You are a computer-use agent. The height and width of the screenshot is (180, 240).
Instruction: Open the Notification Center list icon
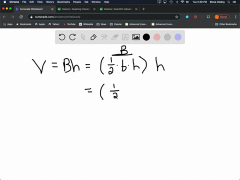pos(234,2)
